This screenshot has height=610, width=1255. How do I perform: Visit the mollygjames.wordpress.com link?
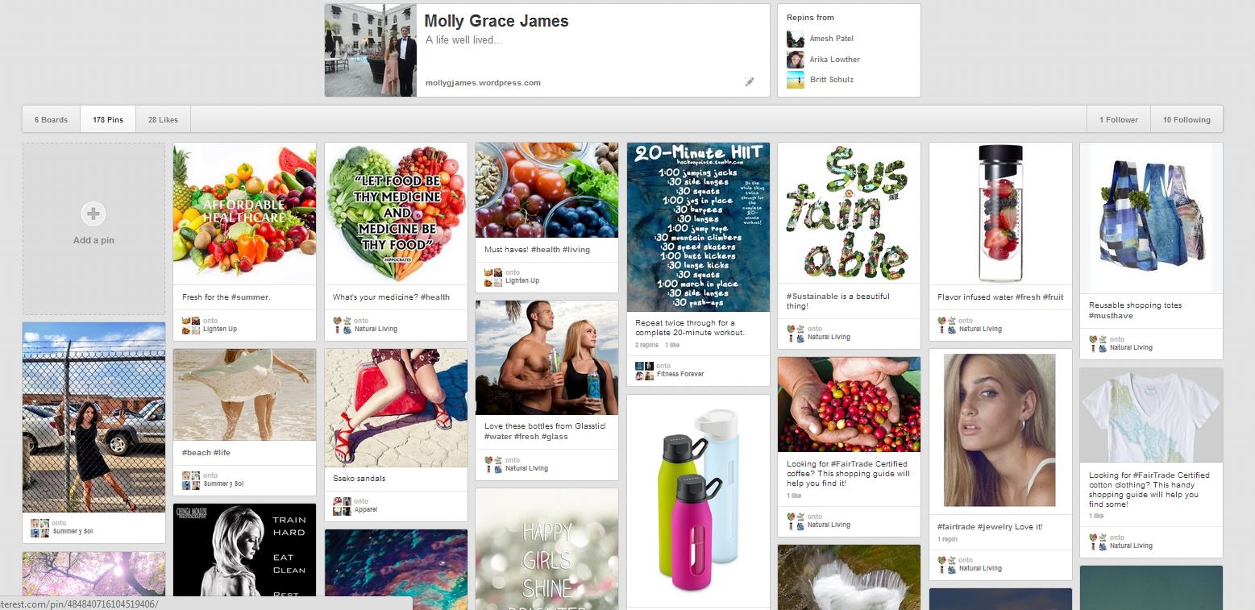(483, 82)
